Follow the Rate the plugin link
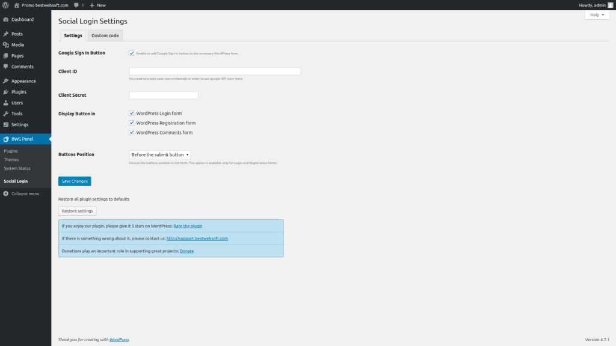616x346 pixels. (188, 226)
